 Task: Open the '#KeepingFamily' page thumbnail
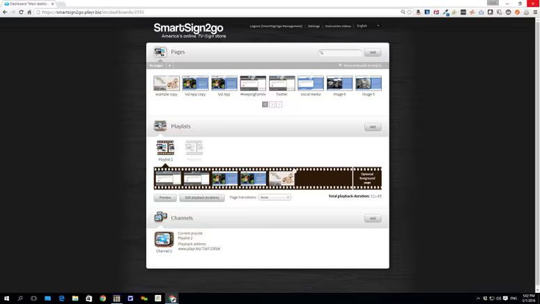click(x=253, y=83)
